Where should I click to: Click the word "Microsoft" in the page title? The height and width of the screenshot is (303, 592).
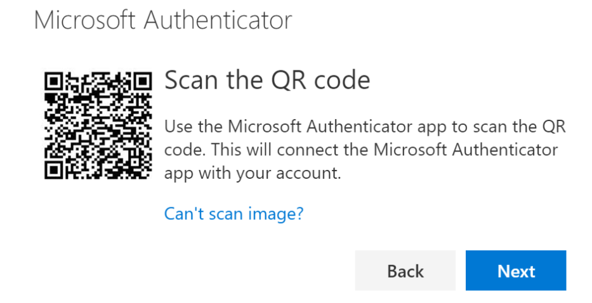(x=84, y=20)
